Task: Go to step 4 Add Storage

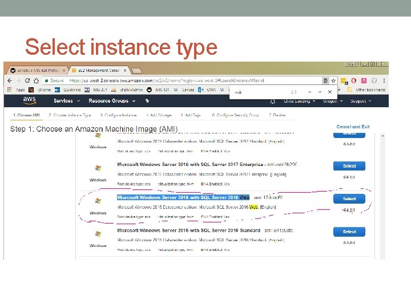Action: tap(159, 115)
